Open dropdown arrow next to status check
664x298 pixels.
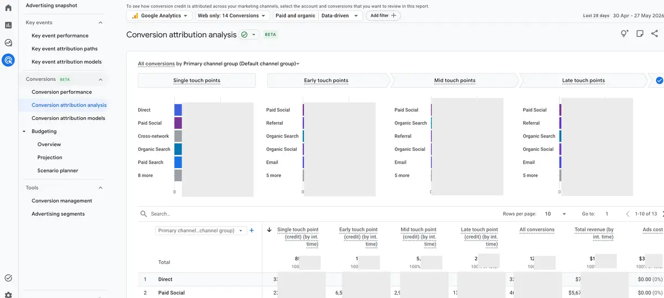[254, 34]
